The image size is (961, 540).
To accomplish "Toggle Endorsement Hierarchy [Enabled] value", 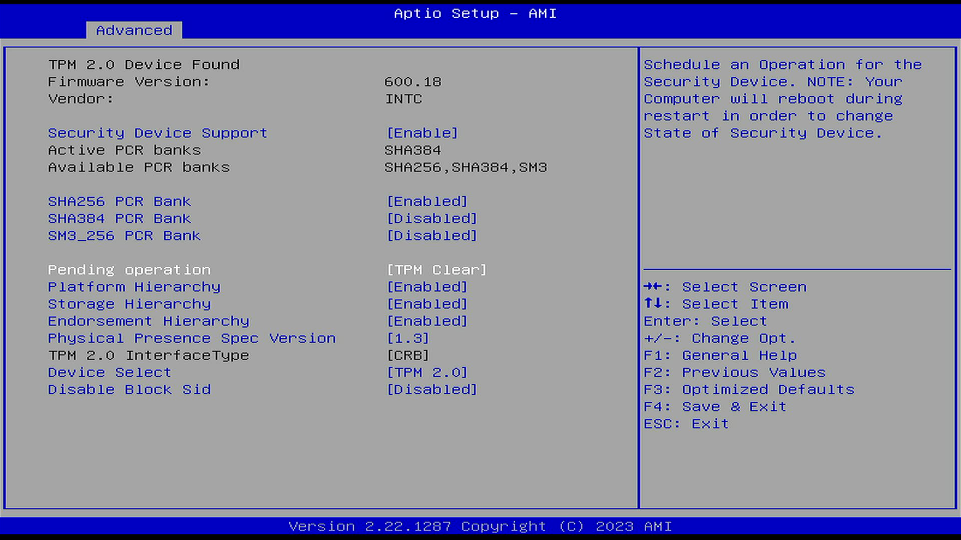I will tap(427, 321).
